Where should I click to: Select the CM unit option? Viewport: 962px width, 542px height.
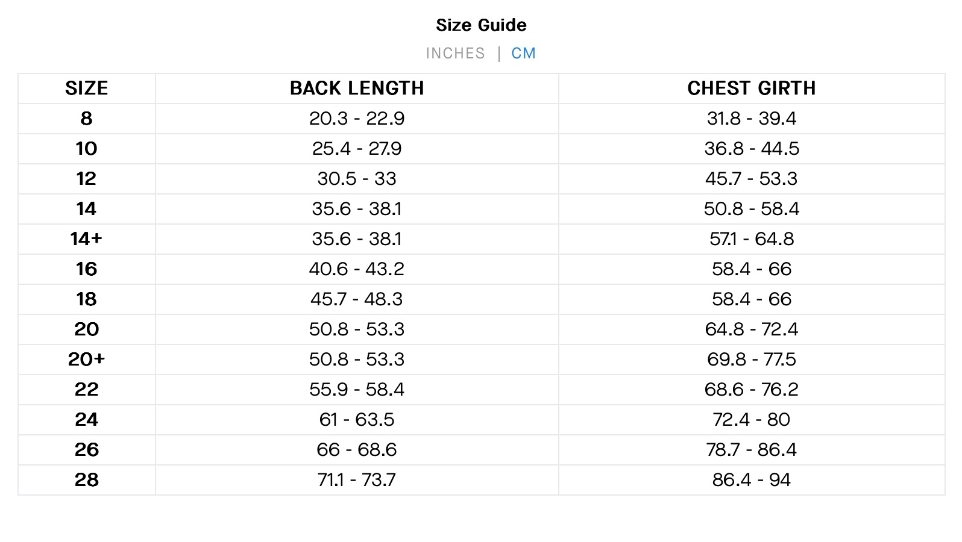(523, 54)
